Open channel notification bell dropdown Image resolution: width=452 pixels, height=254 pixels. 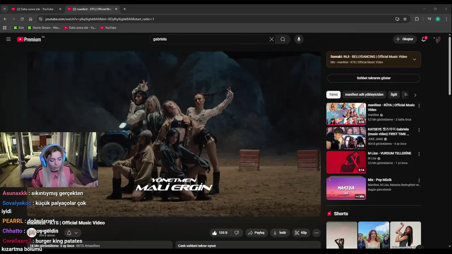72,233
